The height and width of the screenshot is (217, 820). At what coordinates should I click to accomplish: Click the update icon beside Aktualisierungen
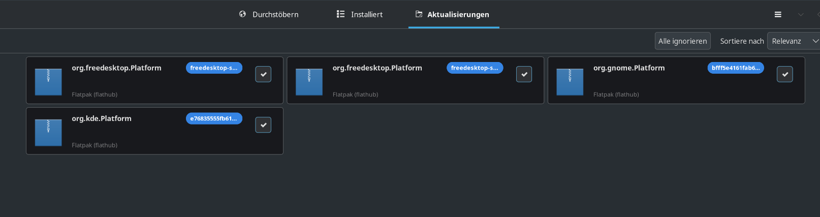pos(419,14)
